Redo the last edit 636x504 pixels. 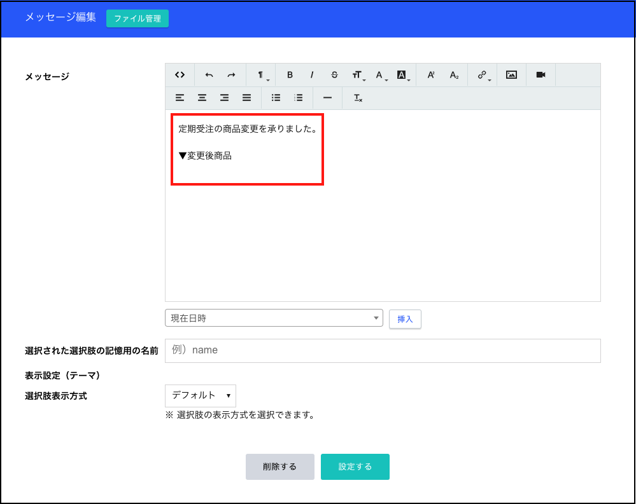pyautogui.click(x=231, y=75)
